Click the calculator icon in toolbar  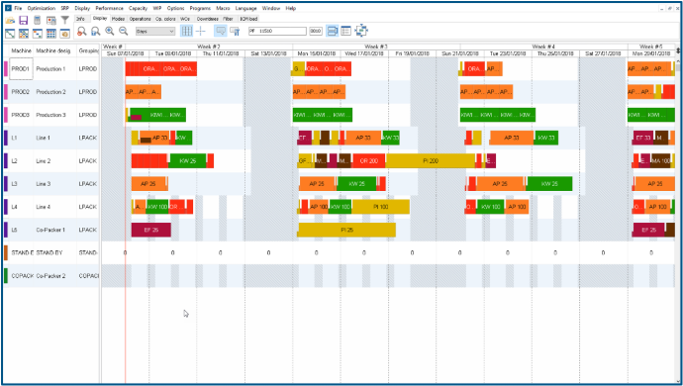click(x=38, y=20)
